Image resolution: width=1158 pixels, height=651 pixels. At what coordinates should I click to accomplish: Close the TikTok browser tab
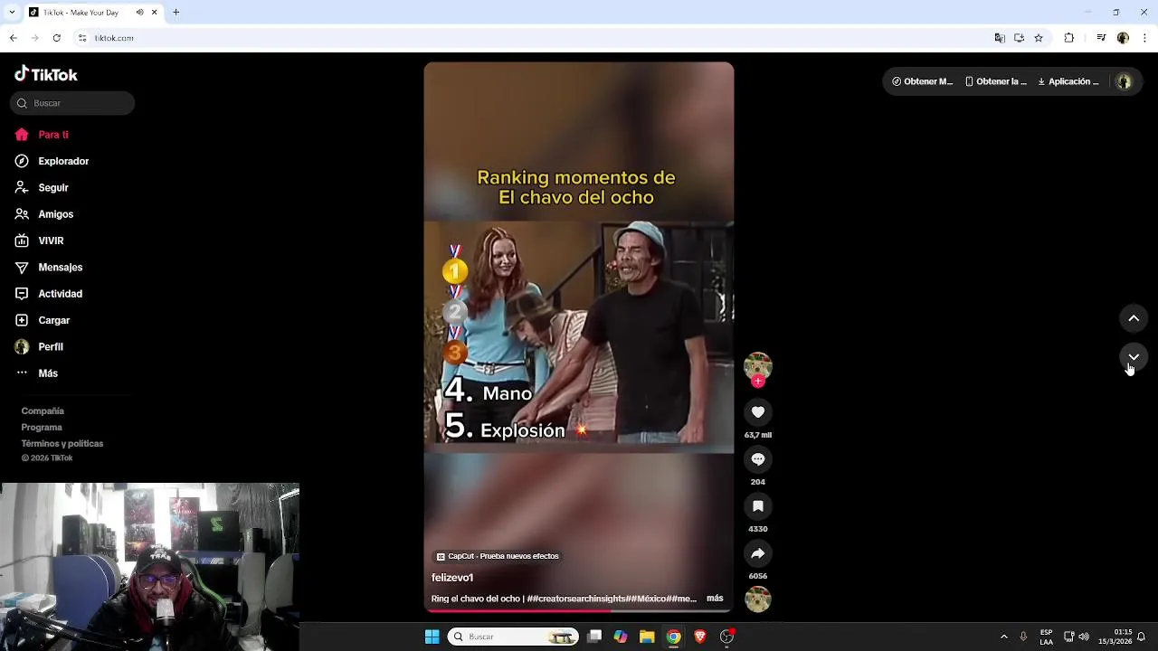tap(154, 13)
